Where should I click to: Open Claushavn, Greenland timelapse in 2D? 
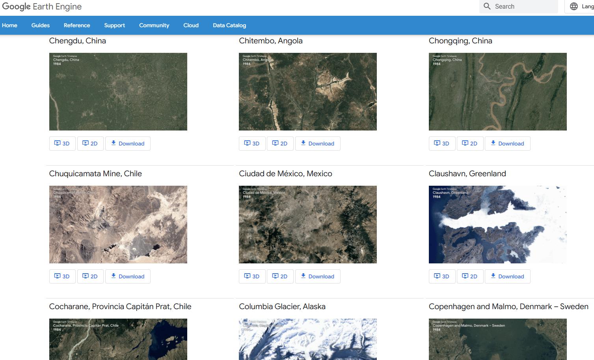click(x=469, y=276)
